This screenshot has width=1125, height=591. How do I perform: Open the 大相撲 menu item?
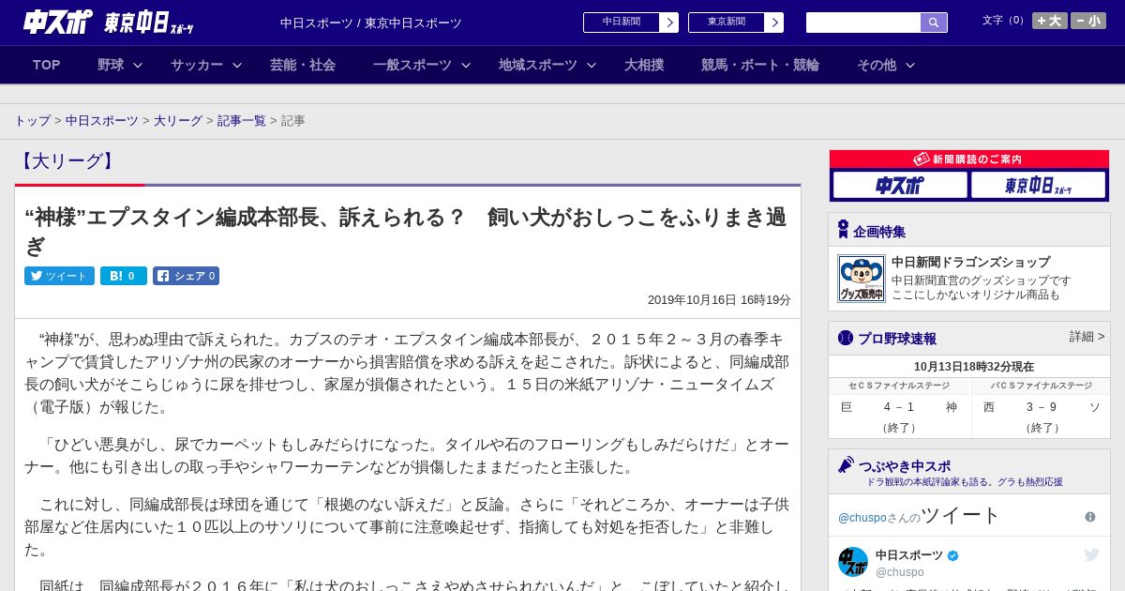pyautogui.click(x=644, y=65)
